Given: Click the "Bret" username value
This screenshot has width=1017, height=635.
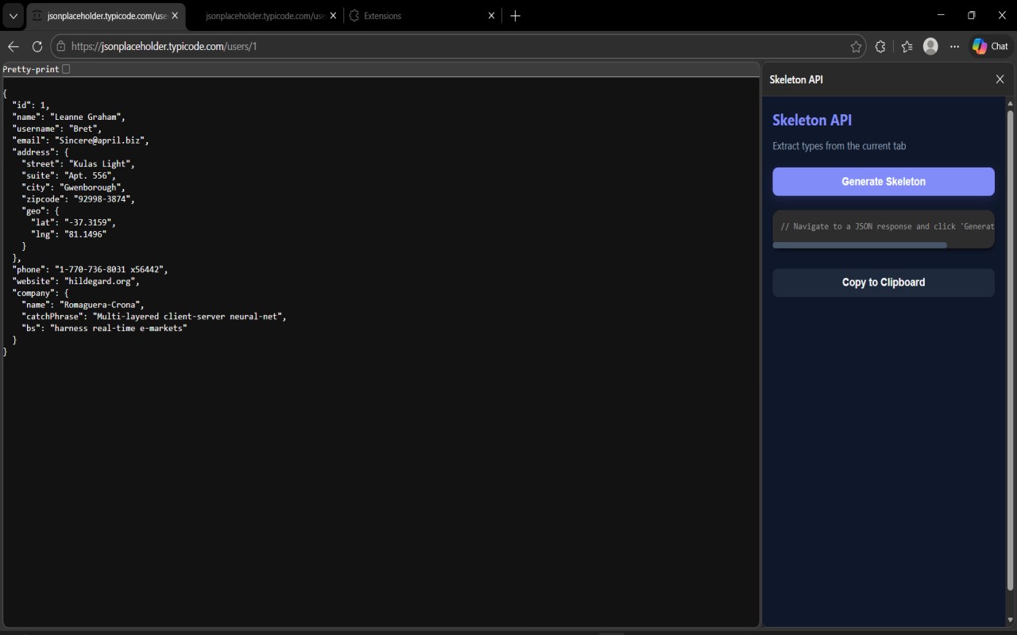Looking at the screenshot, I should pyautogui.click(x=85, y=129).
